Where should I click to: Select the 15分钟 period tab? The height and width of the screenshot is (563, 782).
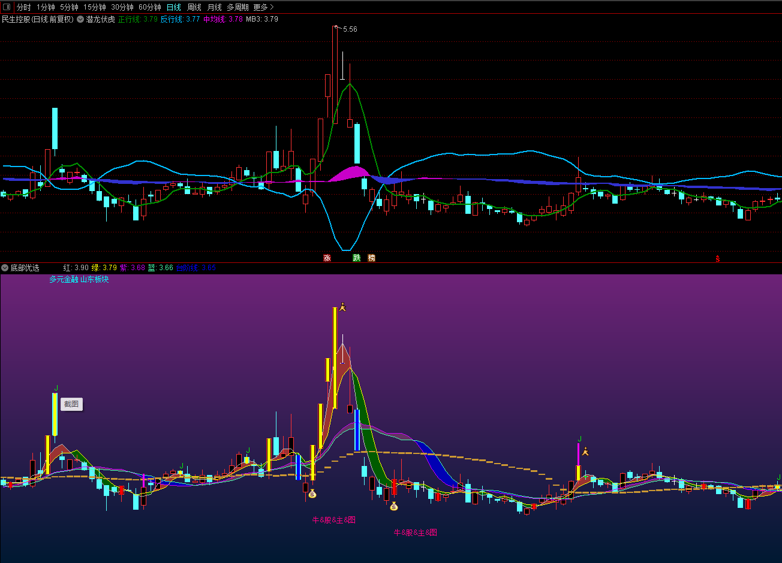click(95, 7)
